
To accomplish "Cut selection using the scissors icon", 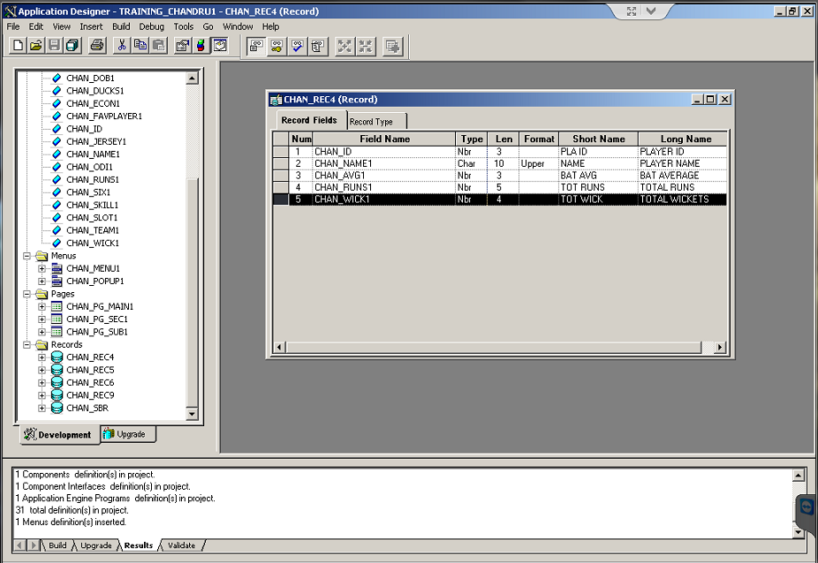I will (x=122, y=46).
